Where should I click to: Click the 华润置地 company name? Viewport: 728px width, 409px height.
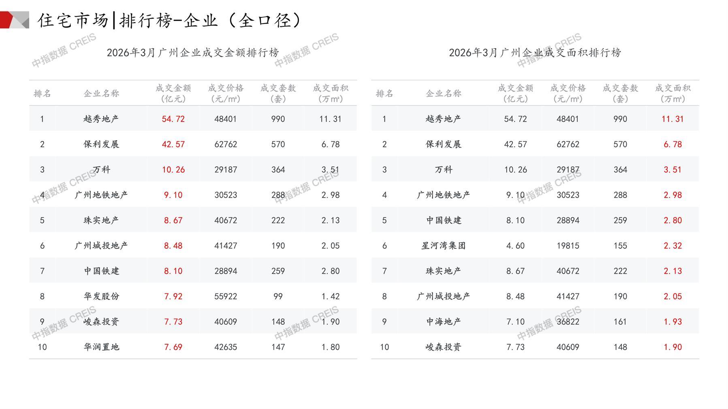click(x=101, y=347)
